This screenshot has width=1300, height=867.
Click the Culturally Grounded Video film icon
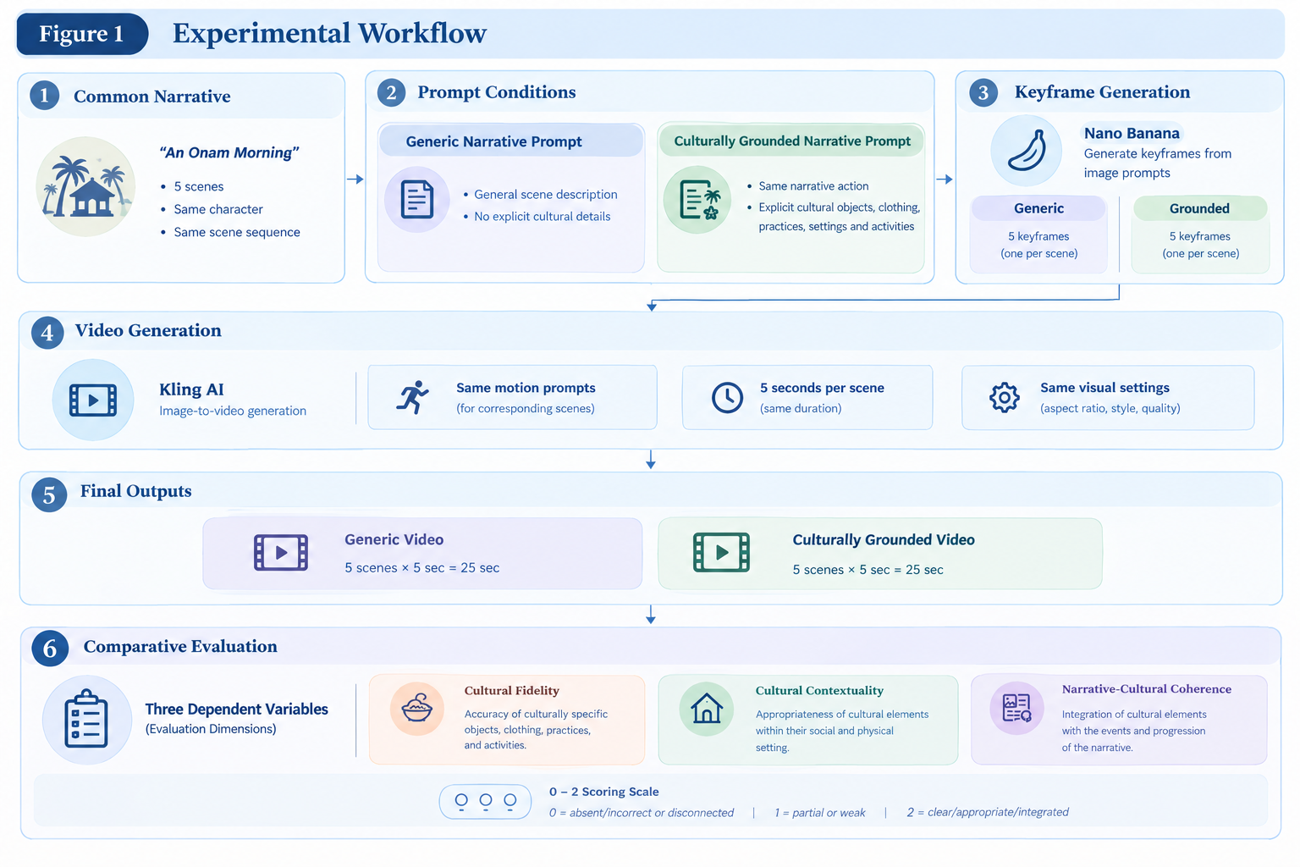(x=721, y=553)
